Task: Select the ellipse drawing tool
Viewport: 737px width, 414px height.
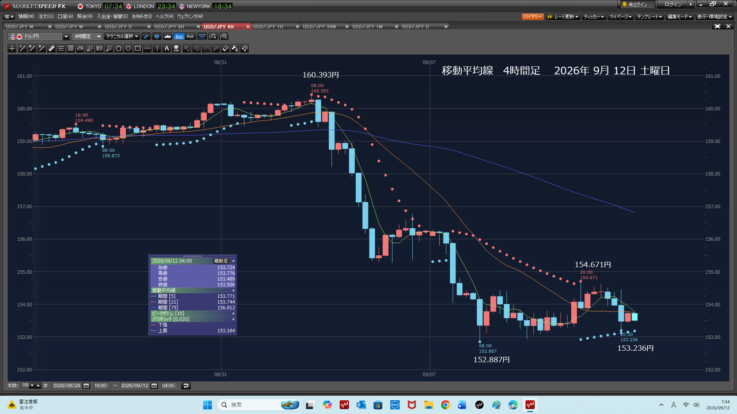Action: [x=128, y=48]
